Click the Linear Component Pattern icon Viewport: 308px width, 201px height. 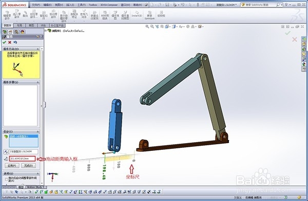[x=34, y=15]
